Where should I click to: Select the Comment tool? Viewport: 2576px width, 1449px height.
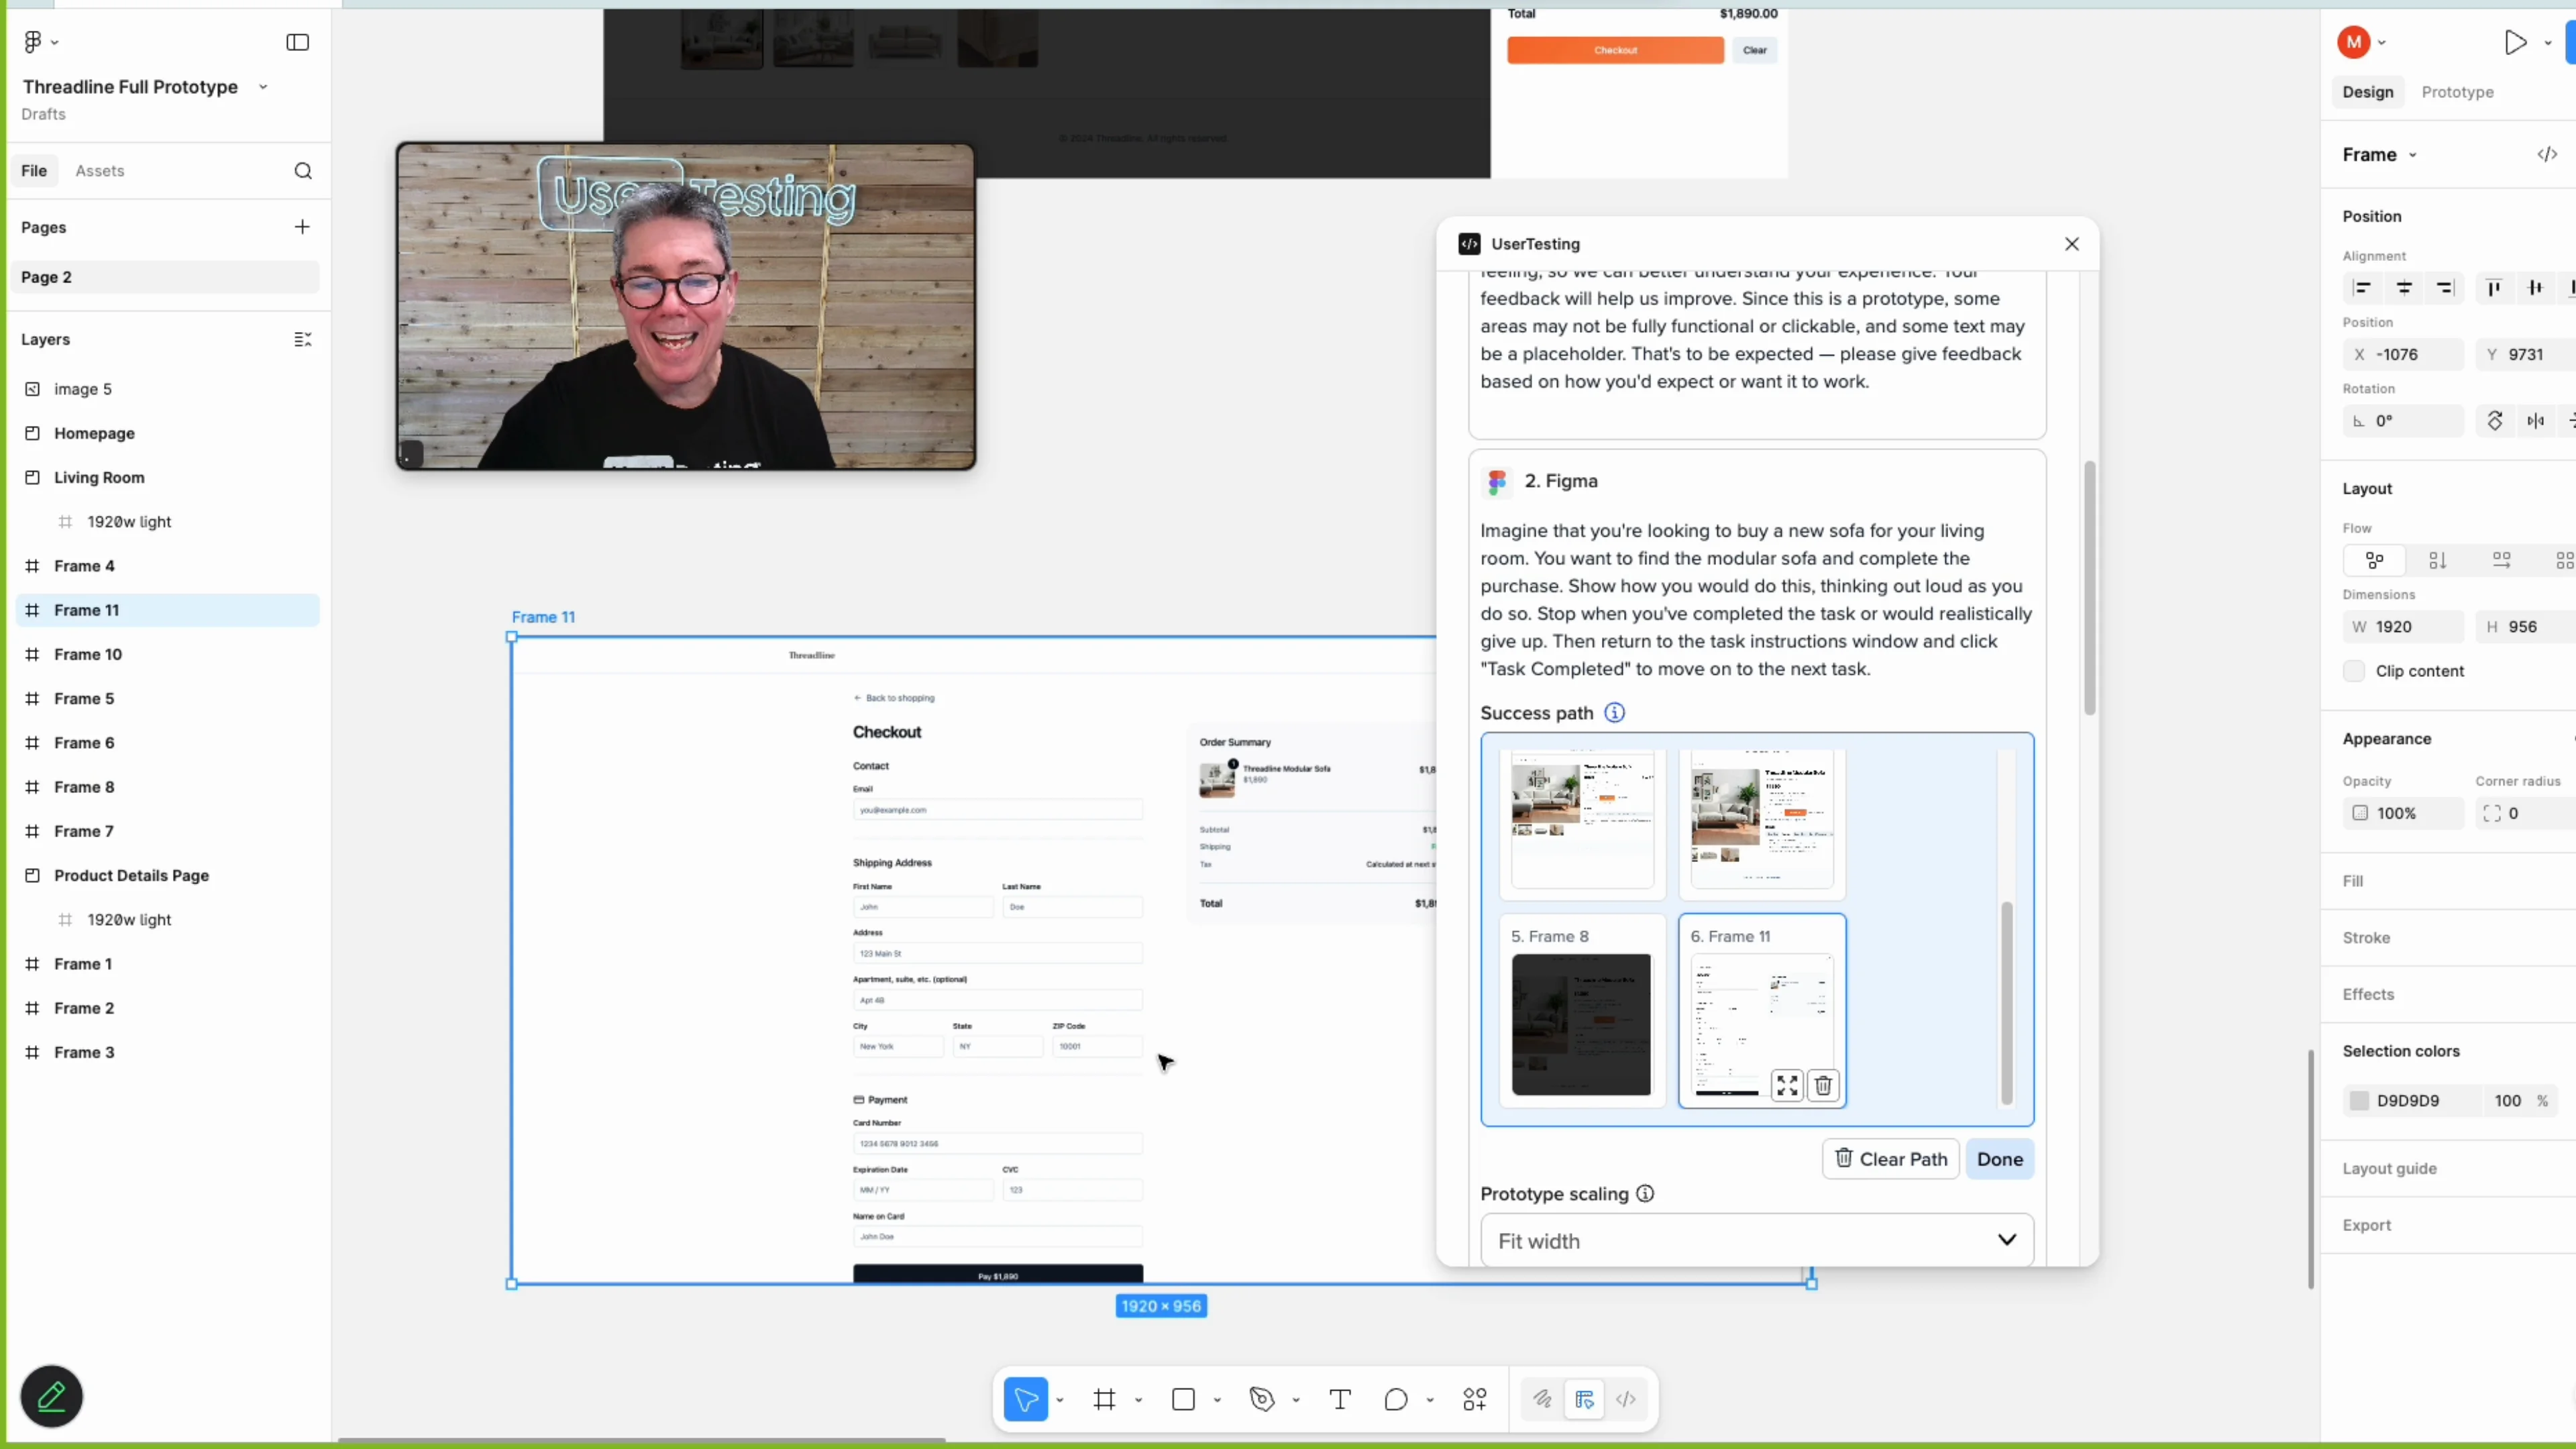tap(1396, 1399)
